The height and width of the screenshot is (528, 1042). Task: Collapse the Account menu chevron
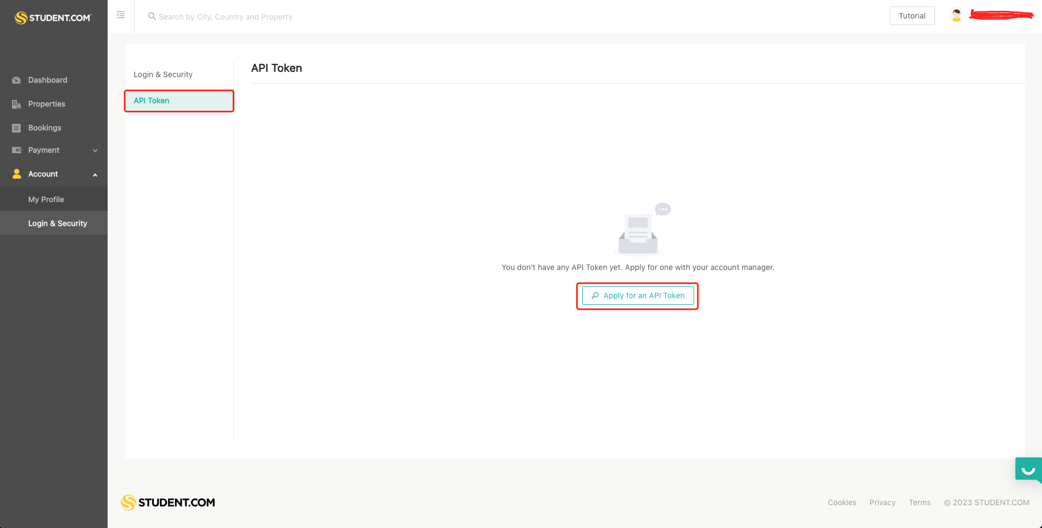tap(95, 174)
